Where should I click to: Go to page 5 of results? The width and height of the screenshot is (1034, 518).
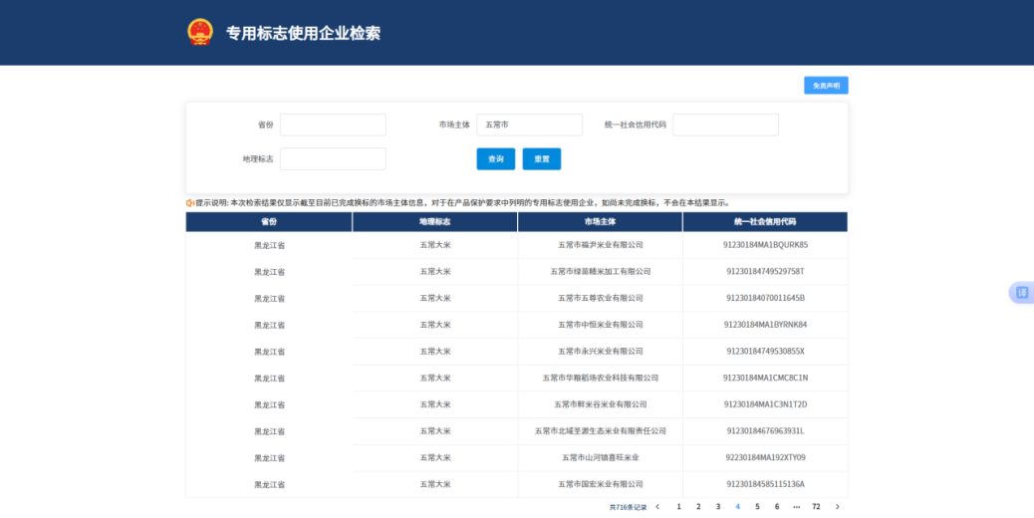757,507
